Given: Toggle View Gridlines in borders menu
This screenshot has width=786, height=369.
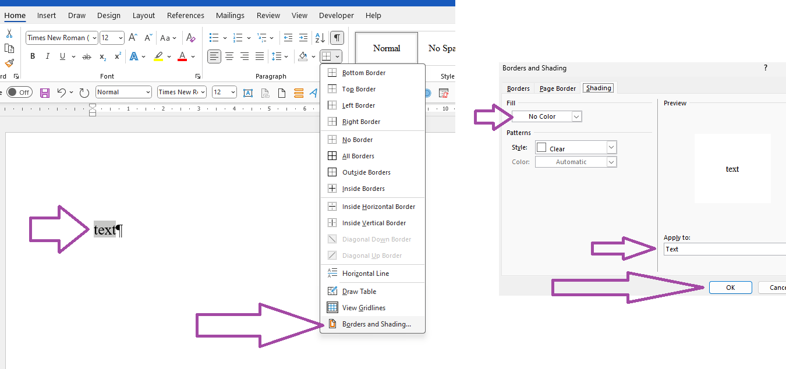Looking at the screenshot, I should [x=373, y=307].
